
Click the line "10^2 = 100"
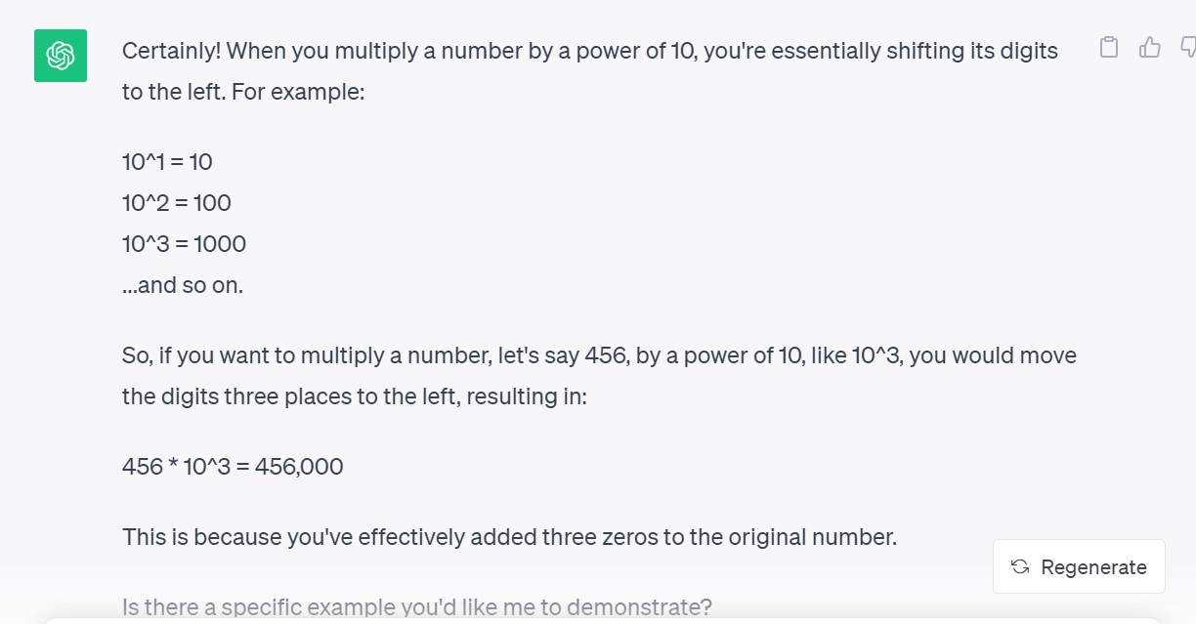[177, 203]
